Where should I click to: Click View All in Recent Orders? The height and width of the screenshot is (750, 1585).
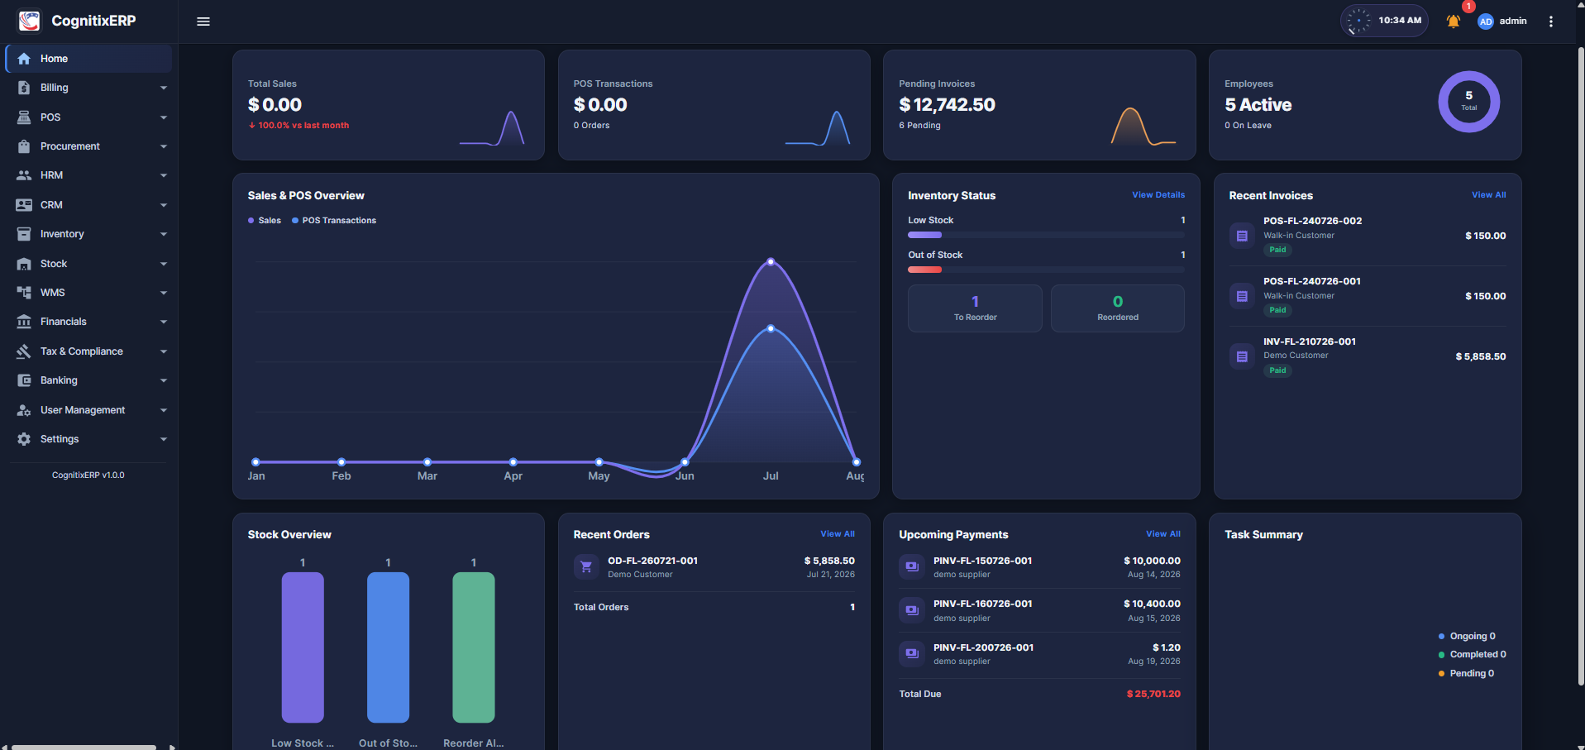click(x=838, y=534)
